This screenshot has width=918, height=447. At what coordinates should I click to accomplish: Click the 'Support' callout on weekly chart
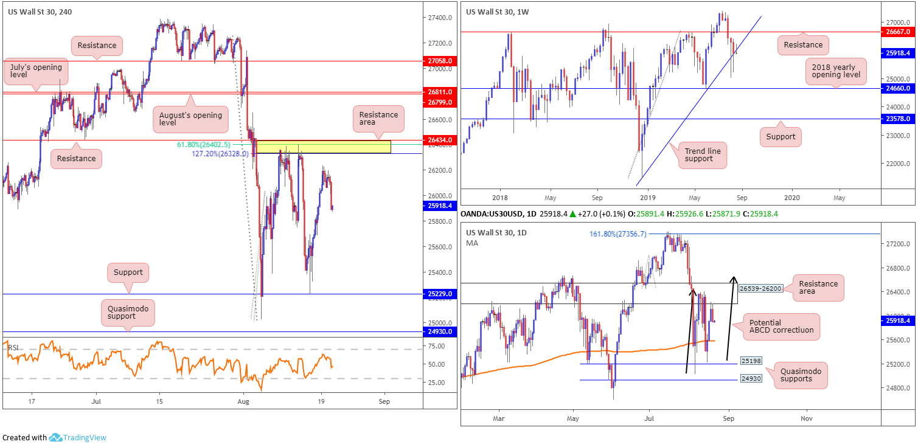tap(781, 137)
